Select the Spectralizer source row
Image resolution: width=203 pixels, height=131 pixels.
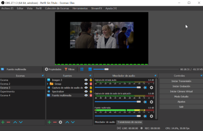coord(69,91)
